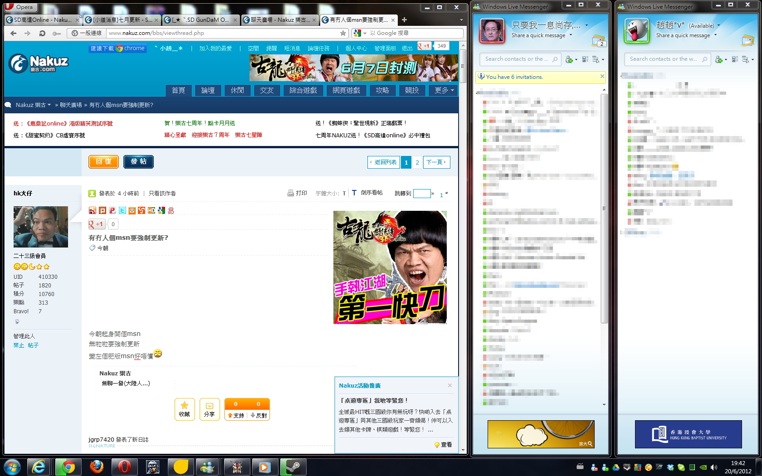Click jump-to floor input box

pyautogui.click(x=422, y=194)
